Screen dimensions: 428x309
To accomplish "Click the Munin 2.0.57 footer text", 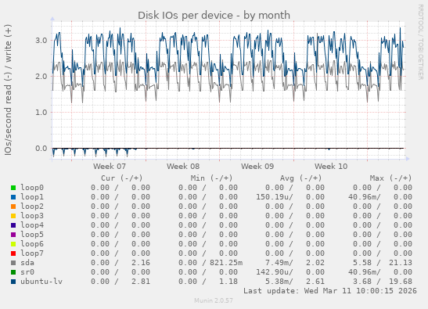I will click(x=214, y=301).
